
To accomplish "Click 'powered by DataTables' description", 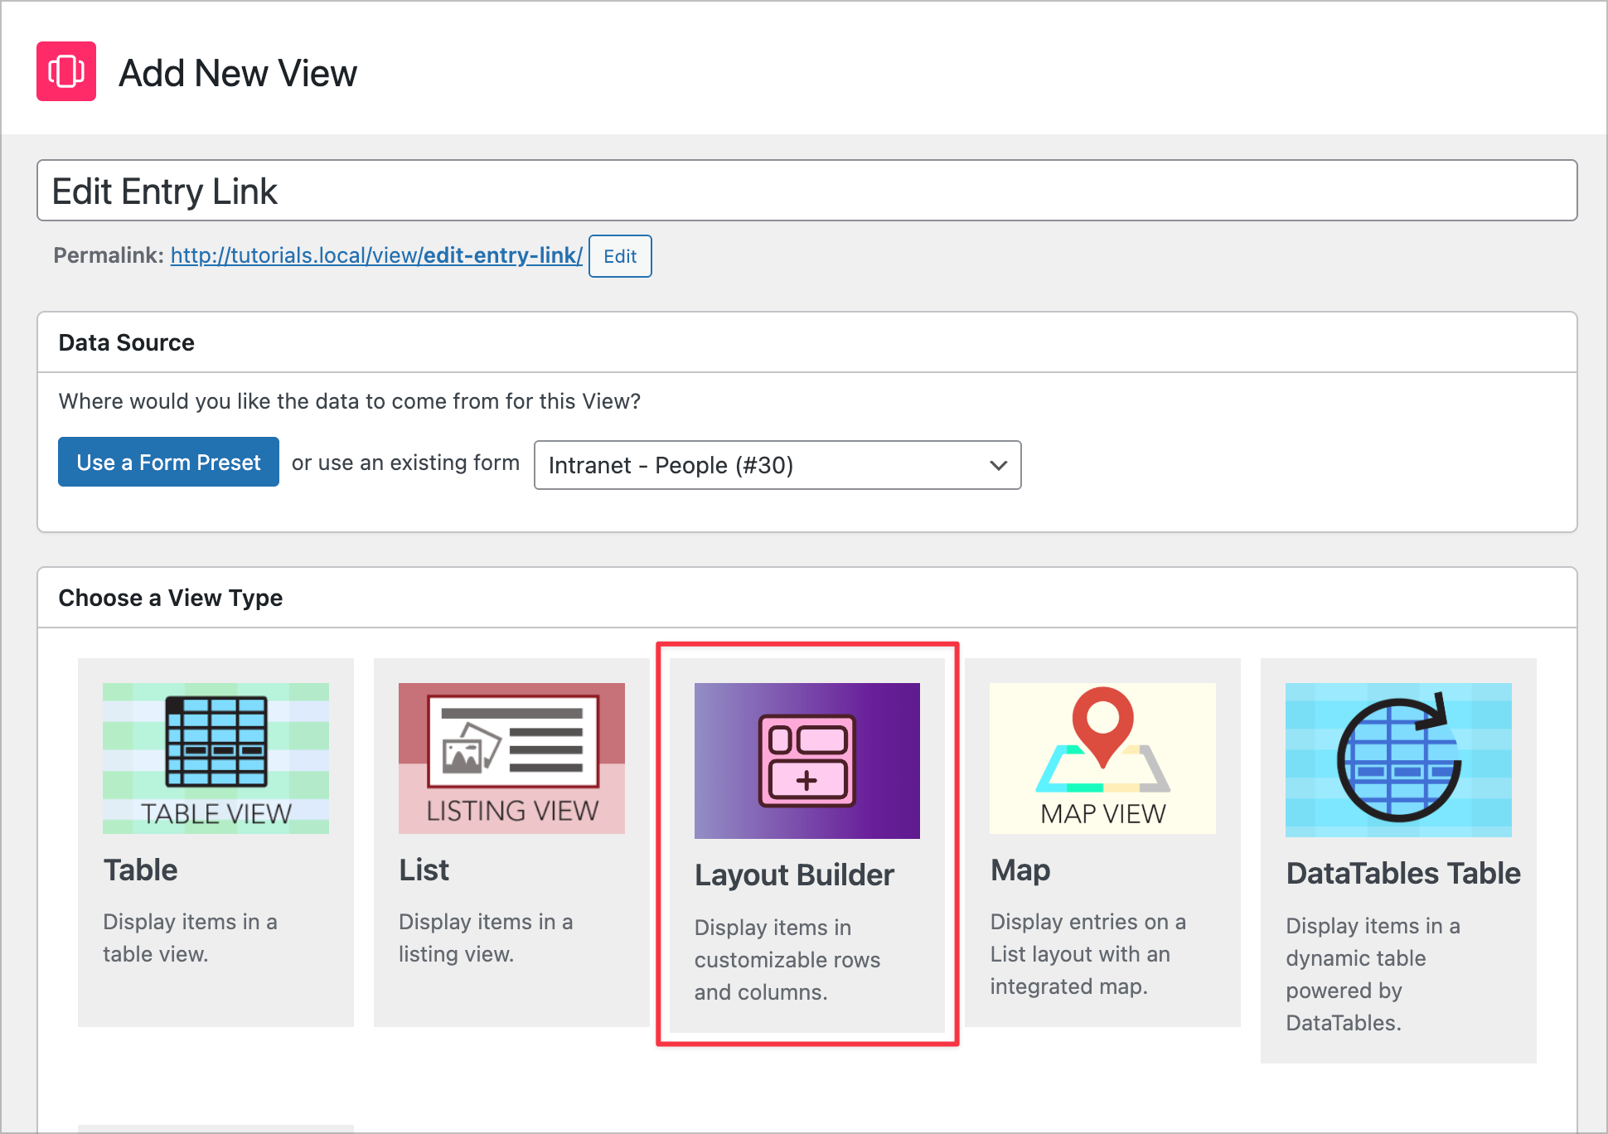I will click(x=1344, y=1006).
